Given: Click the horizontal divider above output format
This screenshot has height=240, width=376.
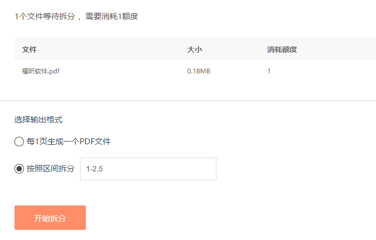Looking at the screenshot, I should pyautogui.click(x=188, y=101).
